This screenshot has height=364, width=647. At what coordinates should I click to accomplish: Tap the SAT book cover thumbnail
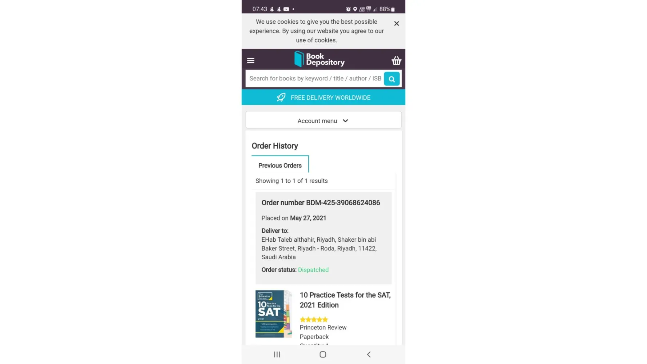coord(274,314)
